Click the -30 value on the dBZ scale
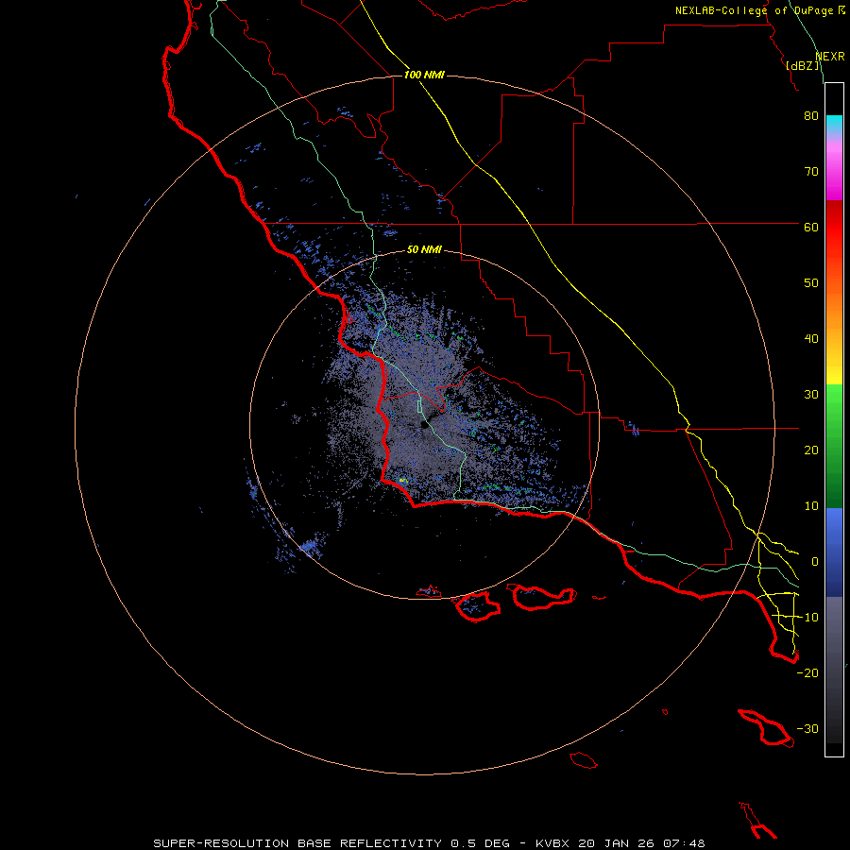The width and height of the screenshot is (850, 850). (x=807, y=728)
